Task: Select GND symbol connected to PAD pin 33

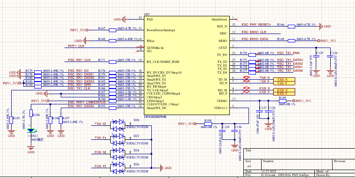Action: (120, 20)
